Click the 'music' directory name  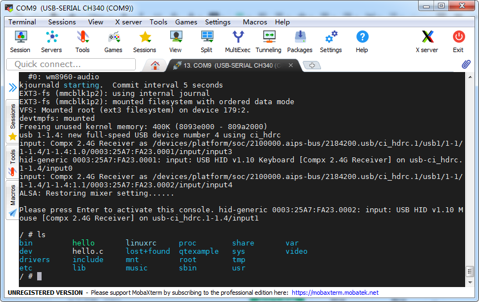[x=136, y=268]
